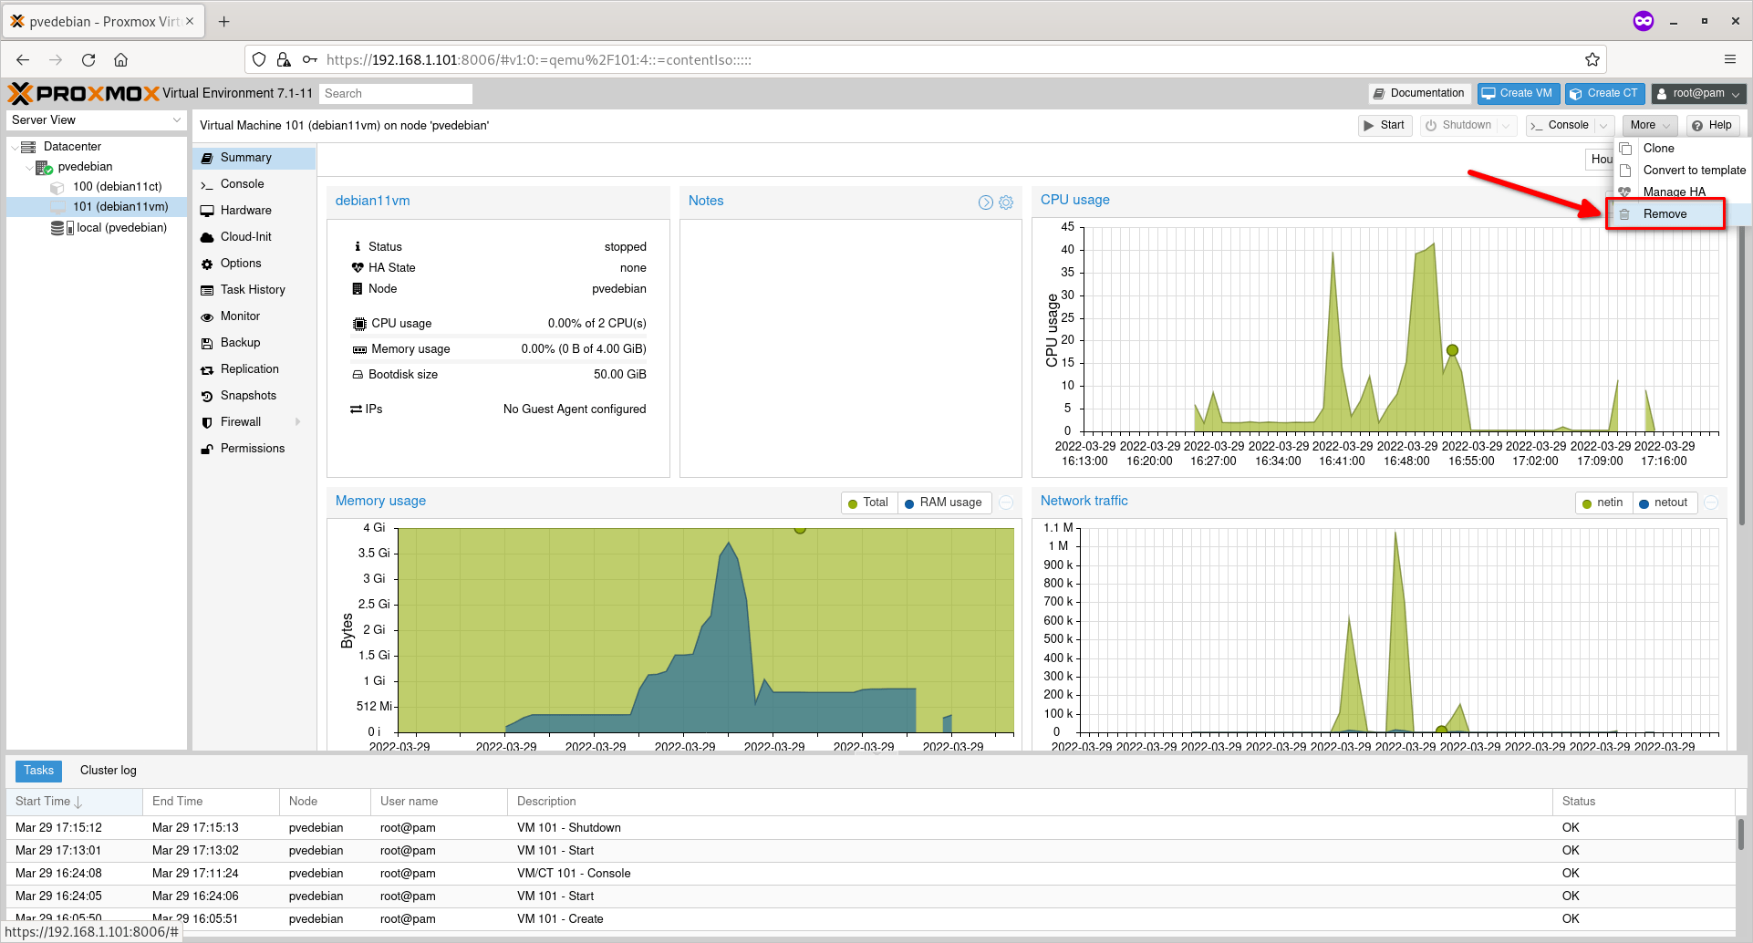Choose Convert to template
Screen dimensions: 1753x943
[1681, 171]
